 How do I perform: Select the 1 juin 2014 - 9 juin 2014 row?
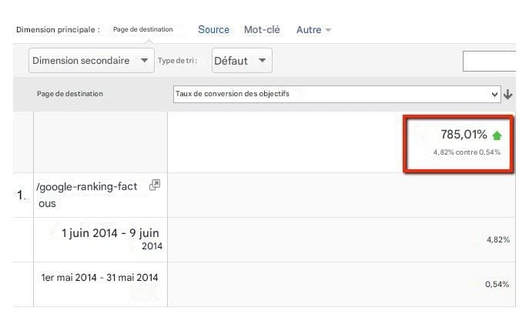coord(264,239)
